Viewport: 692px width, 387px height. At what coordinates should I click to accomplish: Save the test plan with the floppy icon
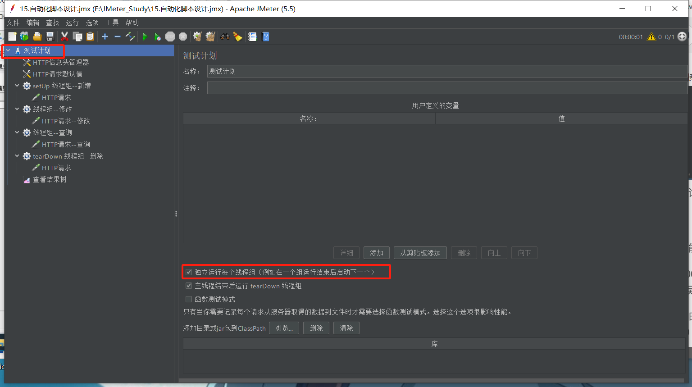click(x=50, y=36)
